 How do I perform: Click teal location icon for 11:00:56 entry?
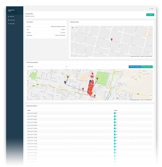[115, 128]
